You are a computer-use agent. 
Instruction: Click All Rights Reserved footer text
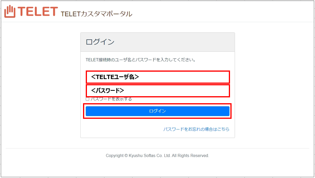(191, 155)
